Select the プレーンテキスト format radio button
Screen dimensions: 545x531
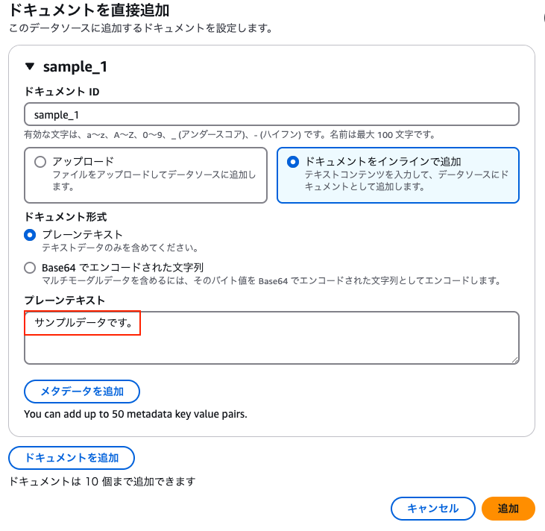click(30, 235)
